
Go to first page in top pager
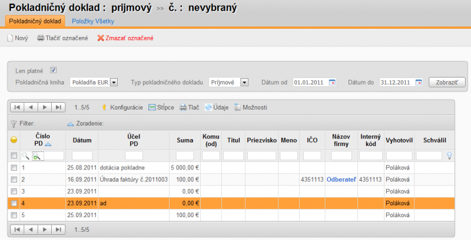[17, 107]
